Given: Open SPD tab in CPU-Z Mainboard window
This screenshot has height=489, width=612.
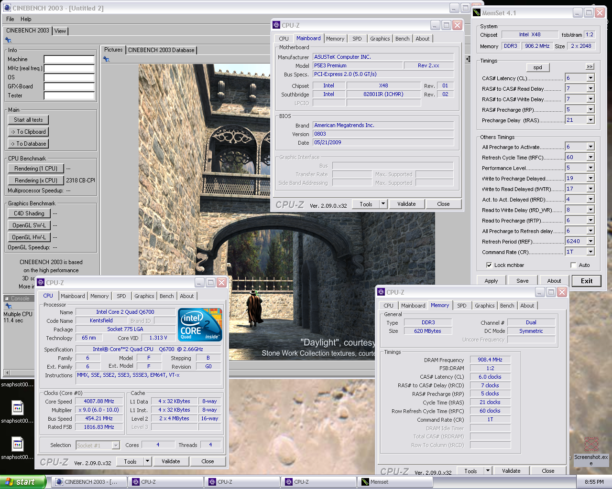Looking at the screenshot, I should pos(357,39).
